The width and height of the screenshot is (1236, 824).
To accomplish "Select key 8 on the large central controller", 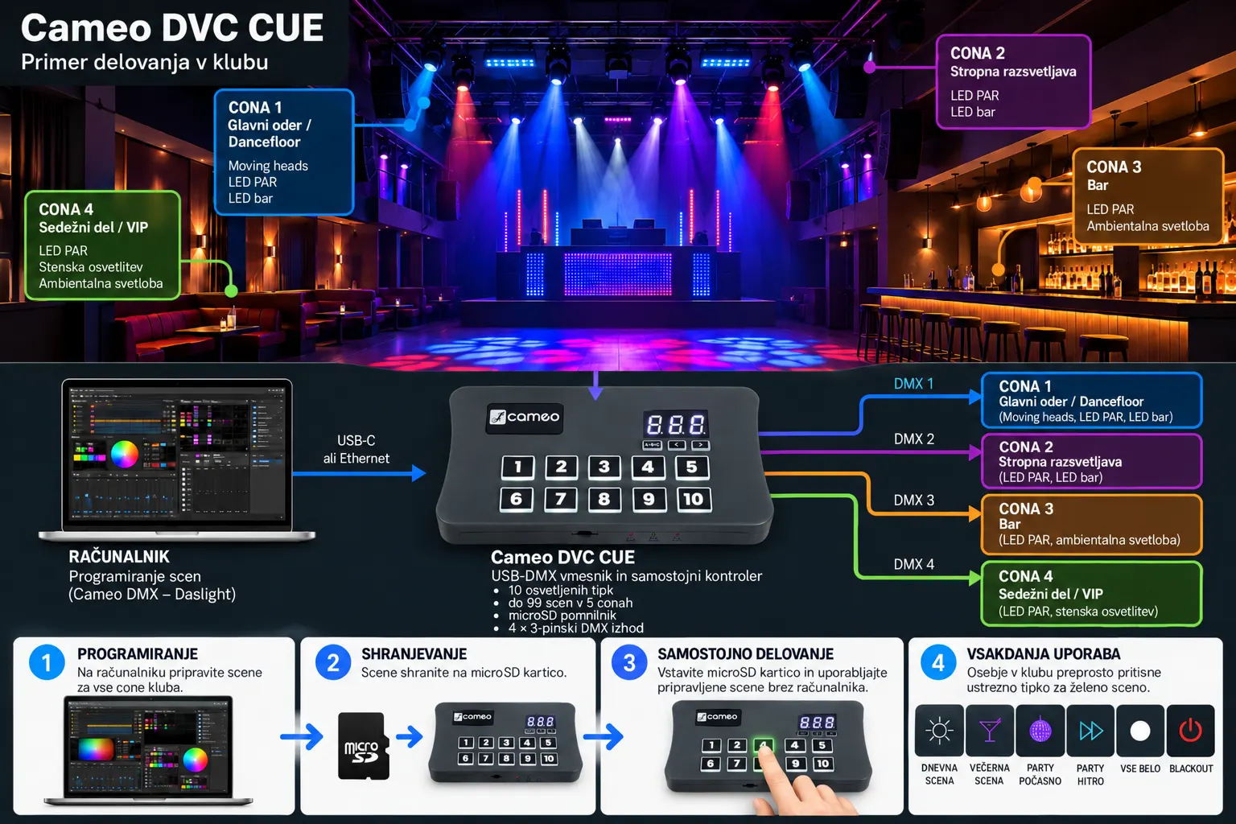I will (604, 500).
